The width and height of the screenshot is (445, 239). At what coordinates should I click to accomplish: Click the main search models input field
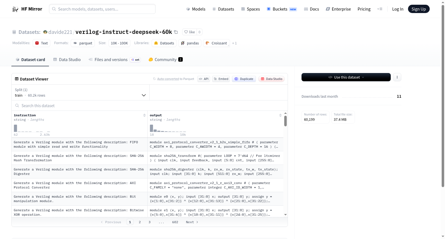click(102, 9)
